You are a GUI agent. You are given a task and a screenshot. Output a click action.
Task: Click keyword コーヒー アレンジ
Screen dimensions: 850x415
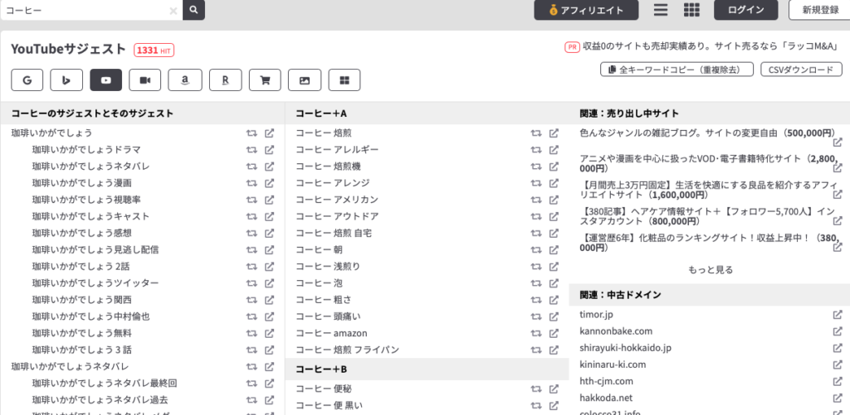point(333,183)
